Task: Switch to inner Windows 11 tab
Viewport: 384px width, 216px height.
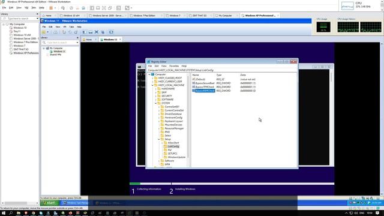Action: 110,40
